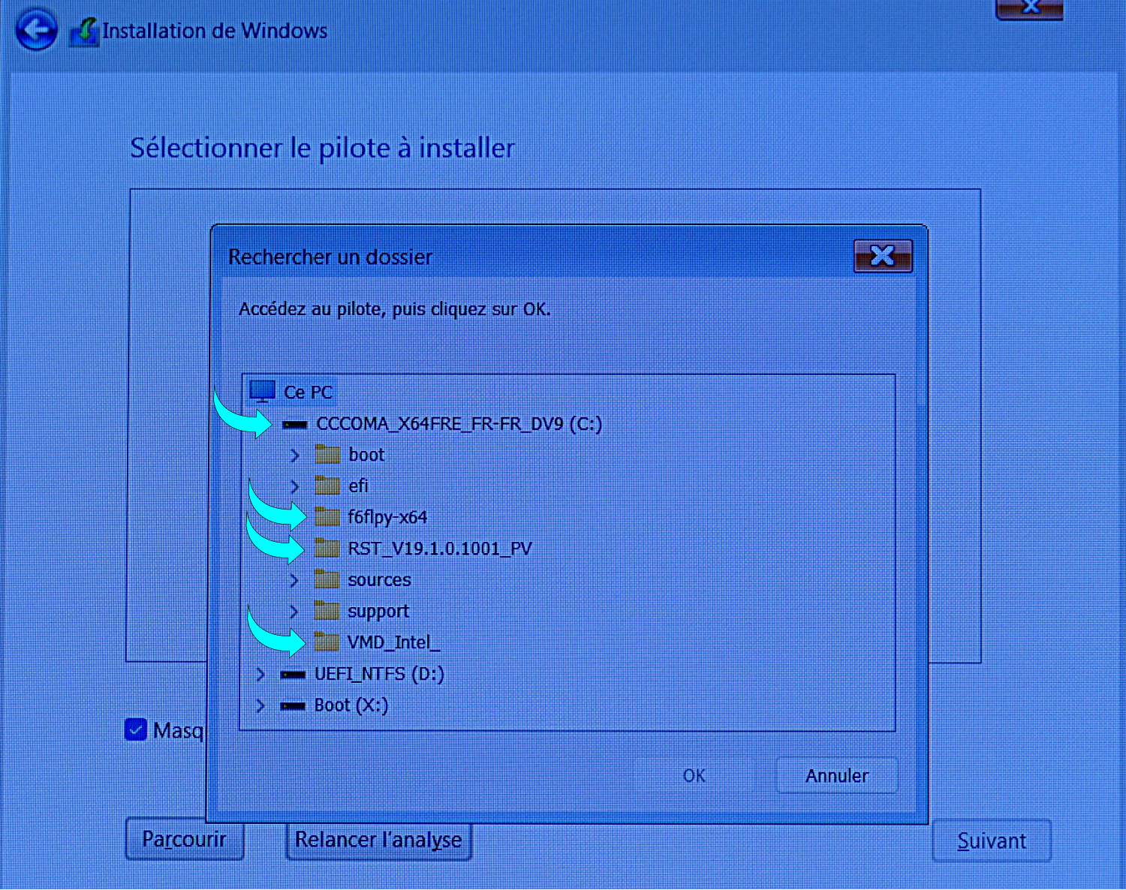
Task: Click the Windows Setup title icon
Action: click(x=84, y=32)
